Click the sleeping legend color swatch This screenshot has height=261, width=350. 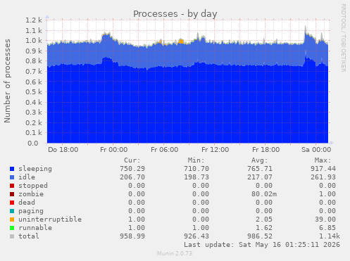coord(12,169)
